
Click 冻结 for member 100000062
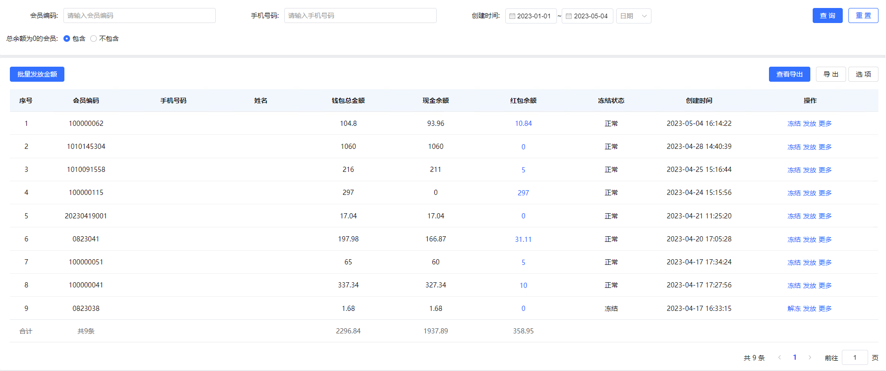794,124
